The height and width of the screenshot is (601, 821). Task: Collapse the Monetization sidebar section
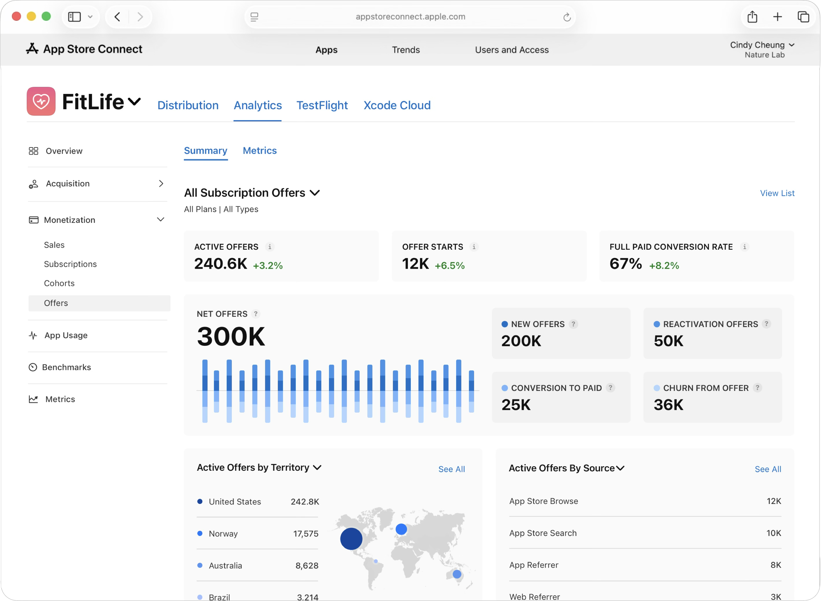160,219
